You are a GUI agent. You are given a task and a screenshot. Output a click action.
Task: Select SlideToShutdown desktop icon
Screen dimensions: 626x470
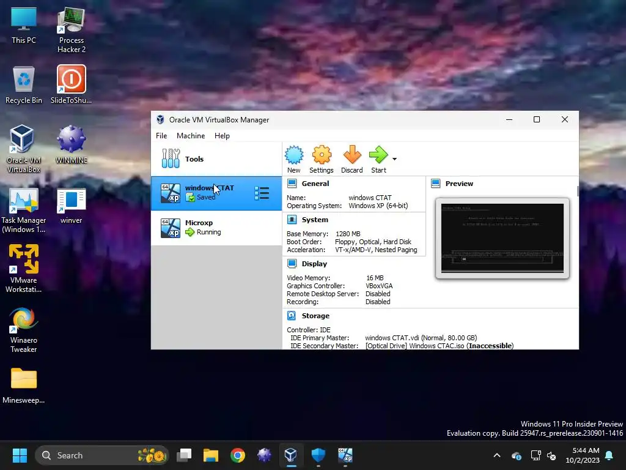point(71,84)
